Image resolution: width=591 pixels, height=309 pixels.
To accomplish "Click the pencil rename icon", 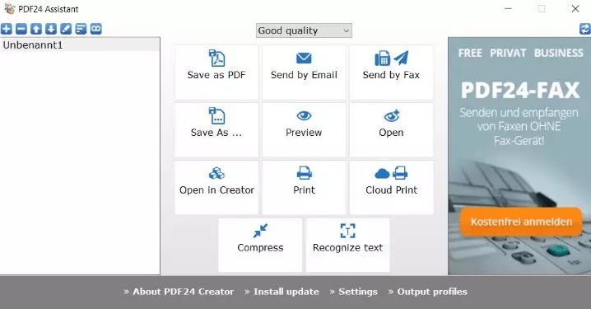I will coord(66,29).
